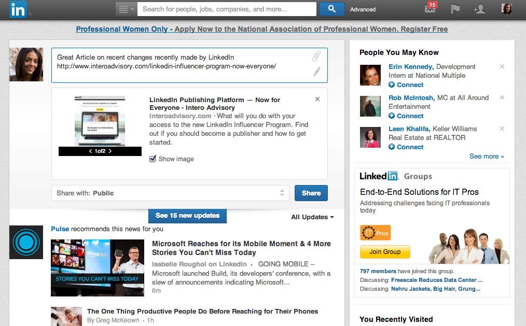Open the Stories You Can't Miss Today thumbnail
The image size is (526, 326).
point(98,268)
